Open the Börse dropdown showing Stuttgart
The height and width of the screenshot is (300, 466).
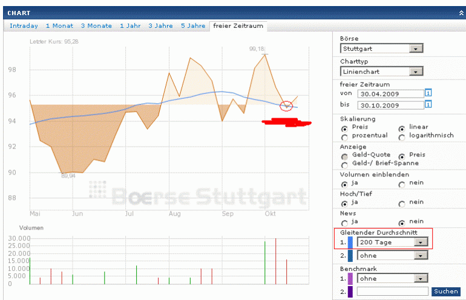point(382,48)
